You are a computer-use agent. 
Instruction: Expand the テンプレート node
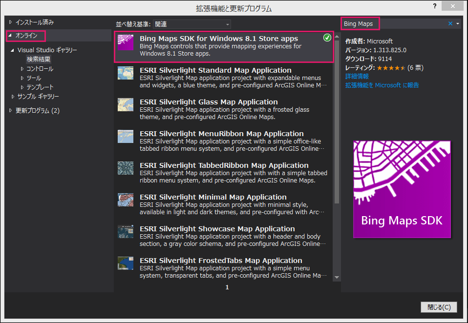click(22, 87)
